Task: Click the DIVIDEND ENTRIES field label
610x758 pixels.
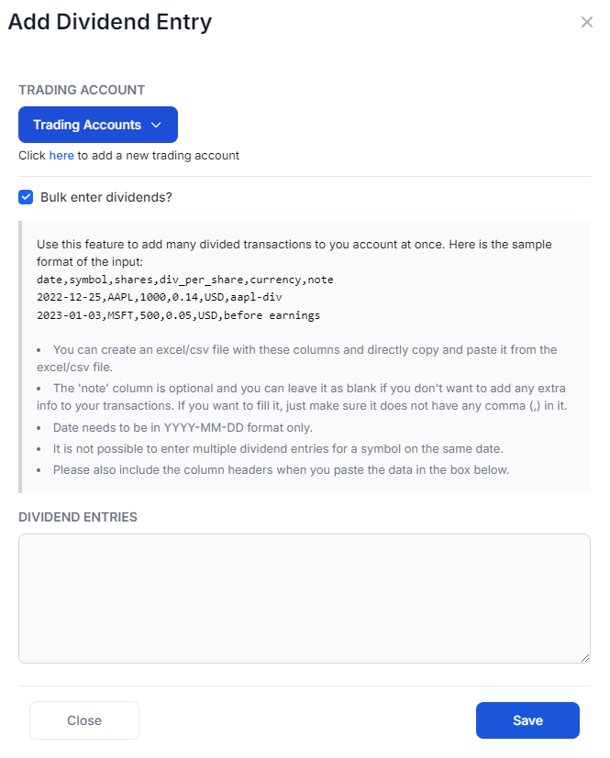Action: click(x=78, y=517)
